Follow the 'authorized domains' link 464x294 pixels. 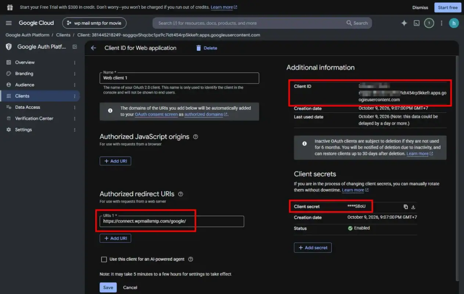click(206, 115)
